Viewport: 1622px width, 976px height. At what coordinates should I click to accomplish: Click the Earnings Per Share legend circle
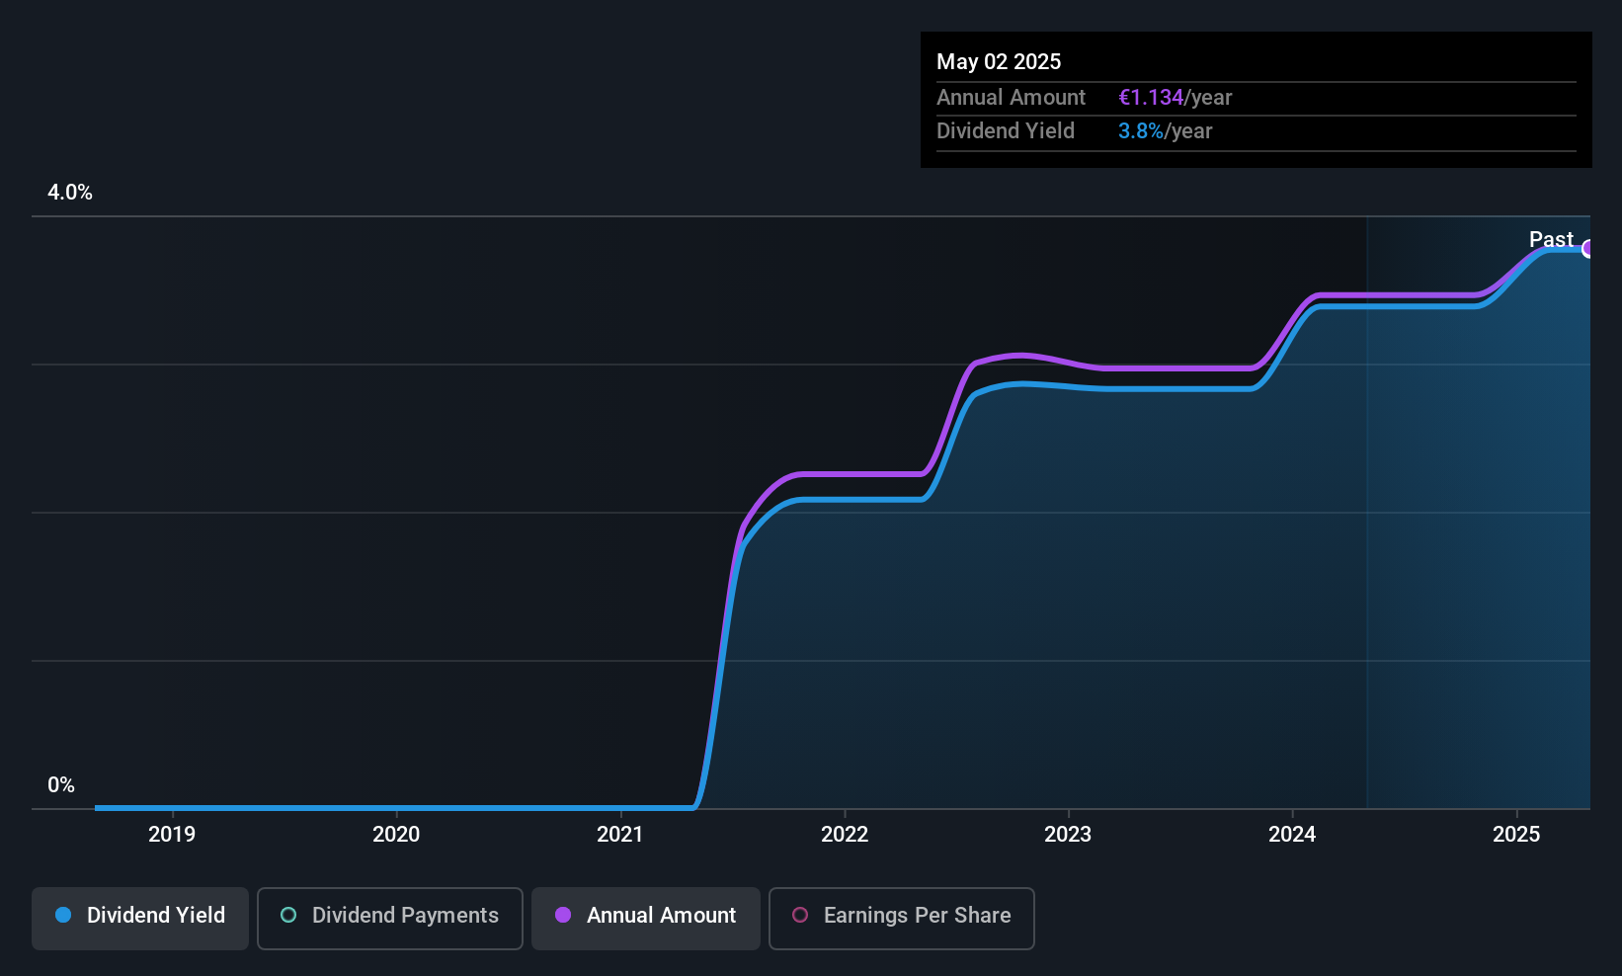(800, 915)
